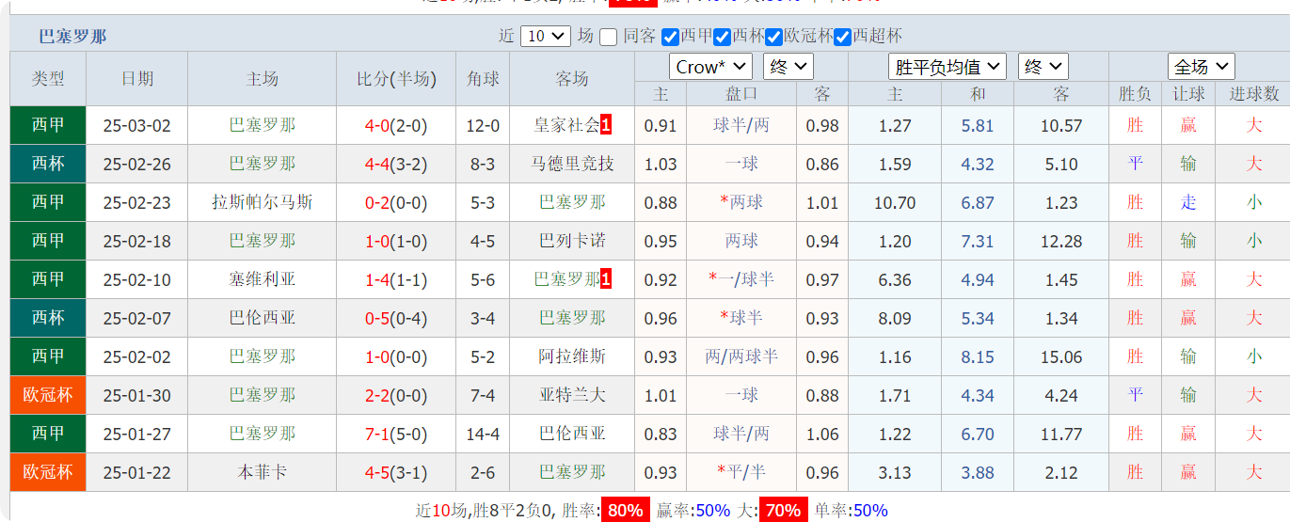The width and height of the screenshot is (1290, 522).
Task: Click the 日期 column header
Action: pyautogui.click(x=137, y=79)
